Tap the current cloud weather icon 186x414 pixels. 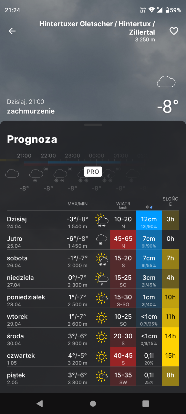click(x=166, y=82)
